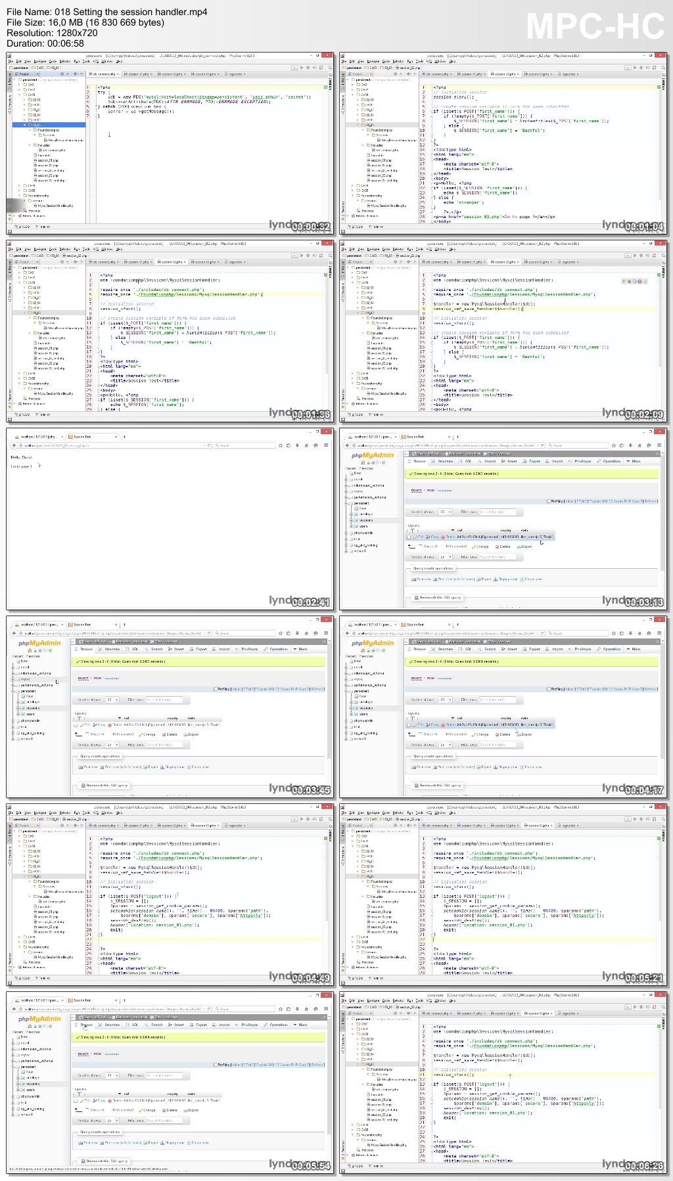Choose the phpMyAdmin frame stamped 00:04:17
The width and height of the screenshot is (673, 1181).
[503, 707]
